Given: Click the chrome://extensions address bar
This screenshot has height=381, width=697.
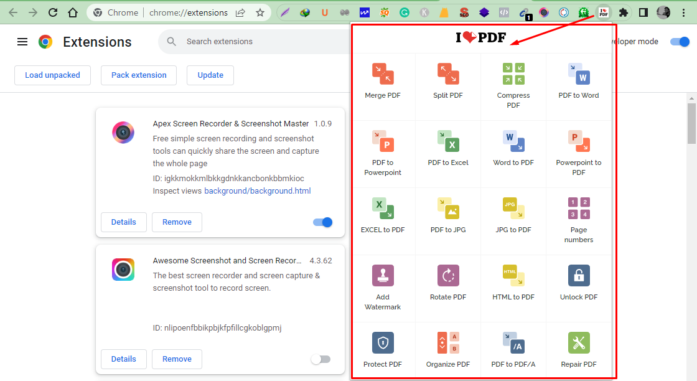Looking at the screenshot, I should [x=189, y=12].
